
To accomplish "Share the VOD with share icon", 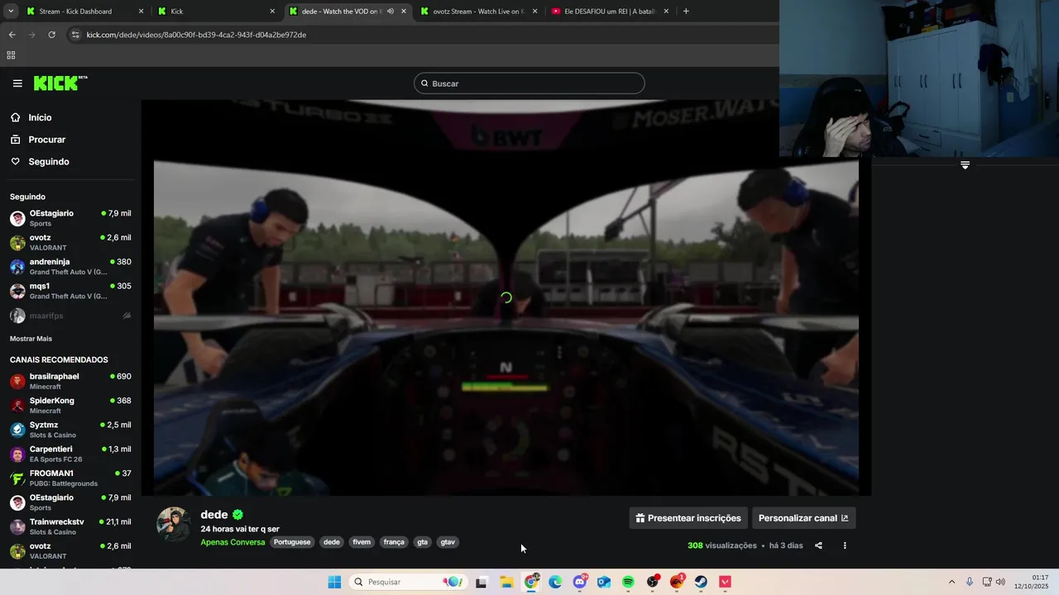I will pos(818,545).
